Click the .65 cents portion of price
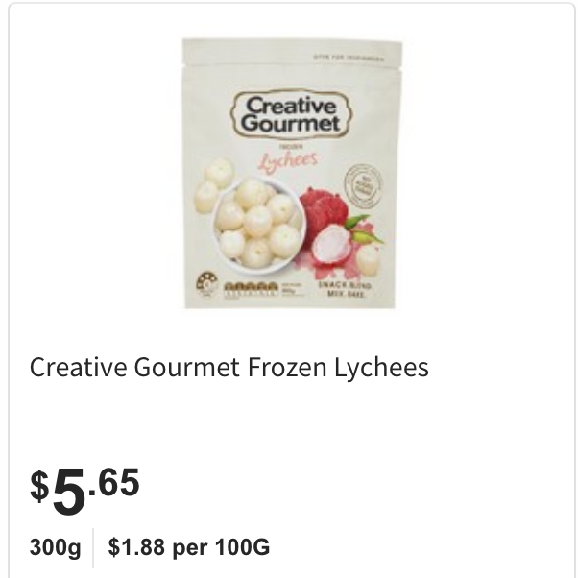Viewport: 578px width, 578px height. pyautogui.click(x=114, y=482)
